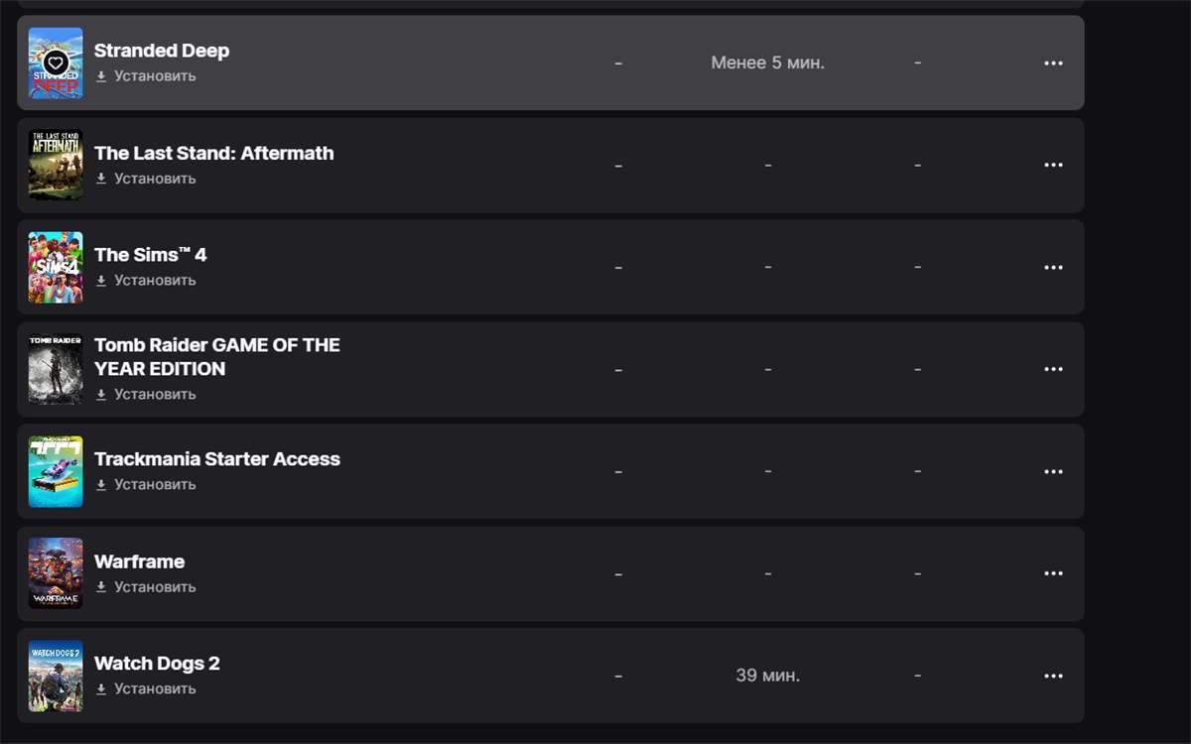Install Stranded Deep via download icon
The width and height of the screenshot is (1191, 744).
click(101, 76)
